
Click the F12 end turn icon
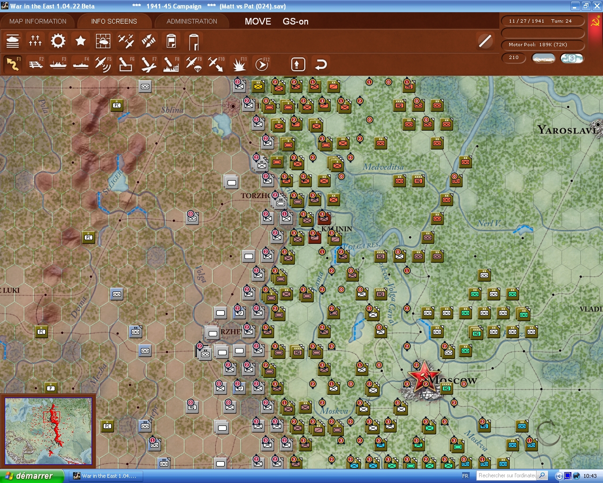pyautogui.click(x=261, y=64)
